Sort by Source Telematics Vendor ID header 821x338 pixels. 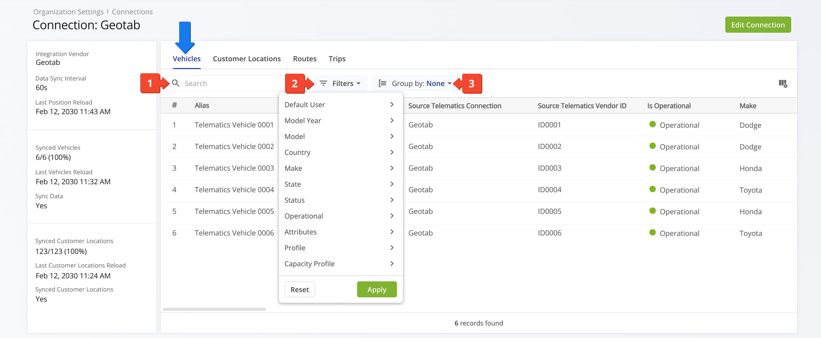click(582, 106)
